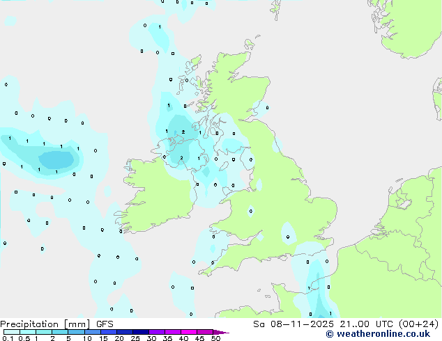
Task: Click the 0.1–0.5 mm legend swatch
Action: click(x=12, y=332)
